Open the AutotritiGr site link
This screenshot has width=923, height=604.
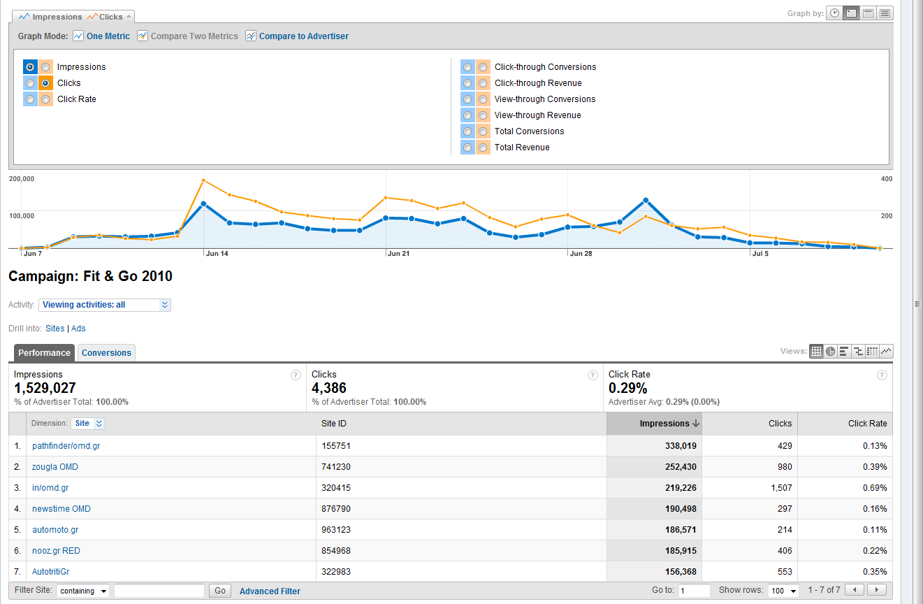[51, 572]
